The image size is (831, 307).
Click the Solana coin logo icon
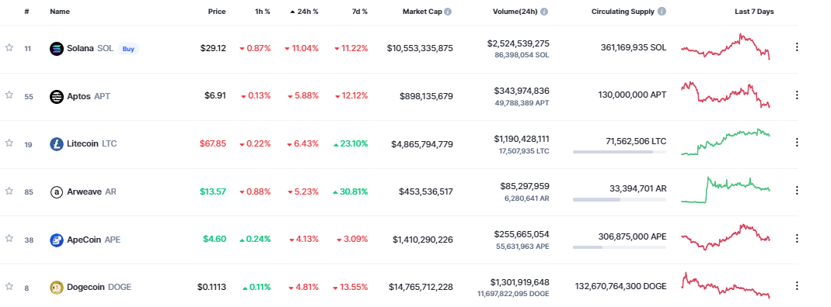(x=56, y=49)
